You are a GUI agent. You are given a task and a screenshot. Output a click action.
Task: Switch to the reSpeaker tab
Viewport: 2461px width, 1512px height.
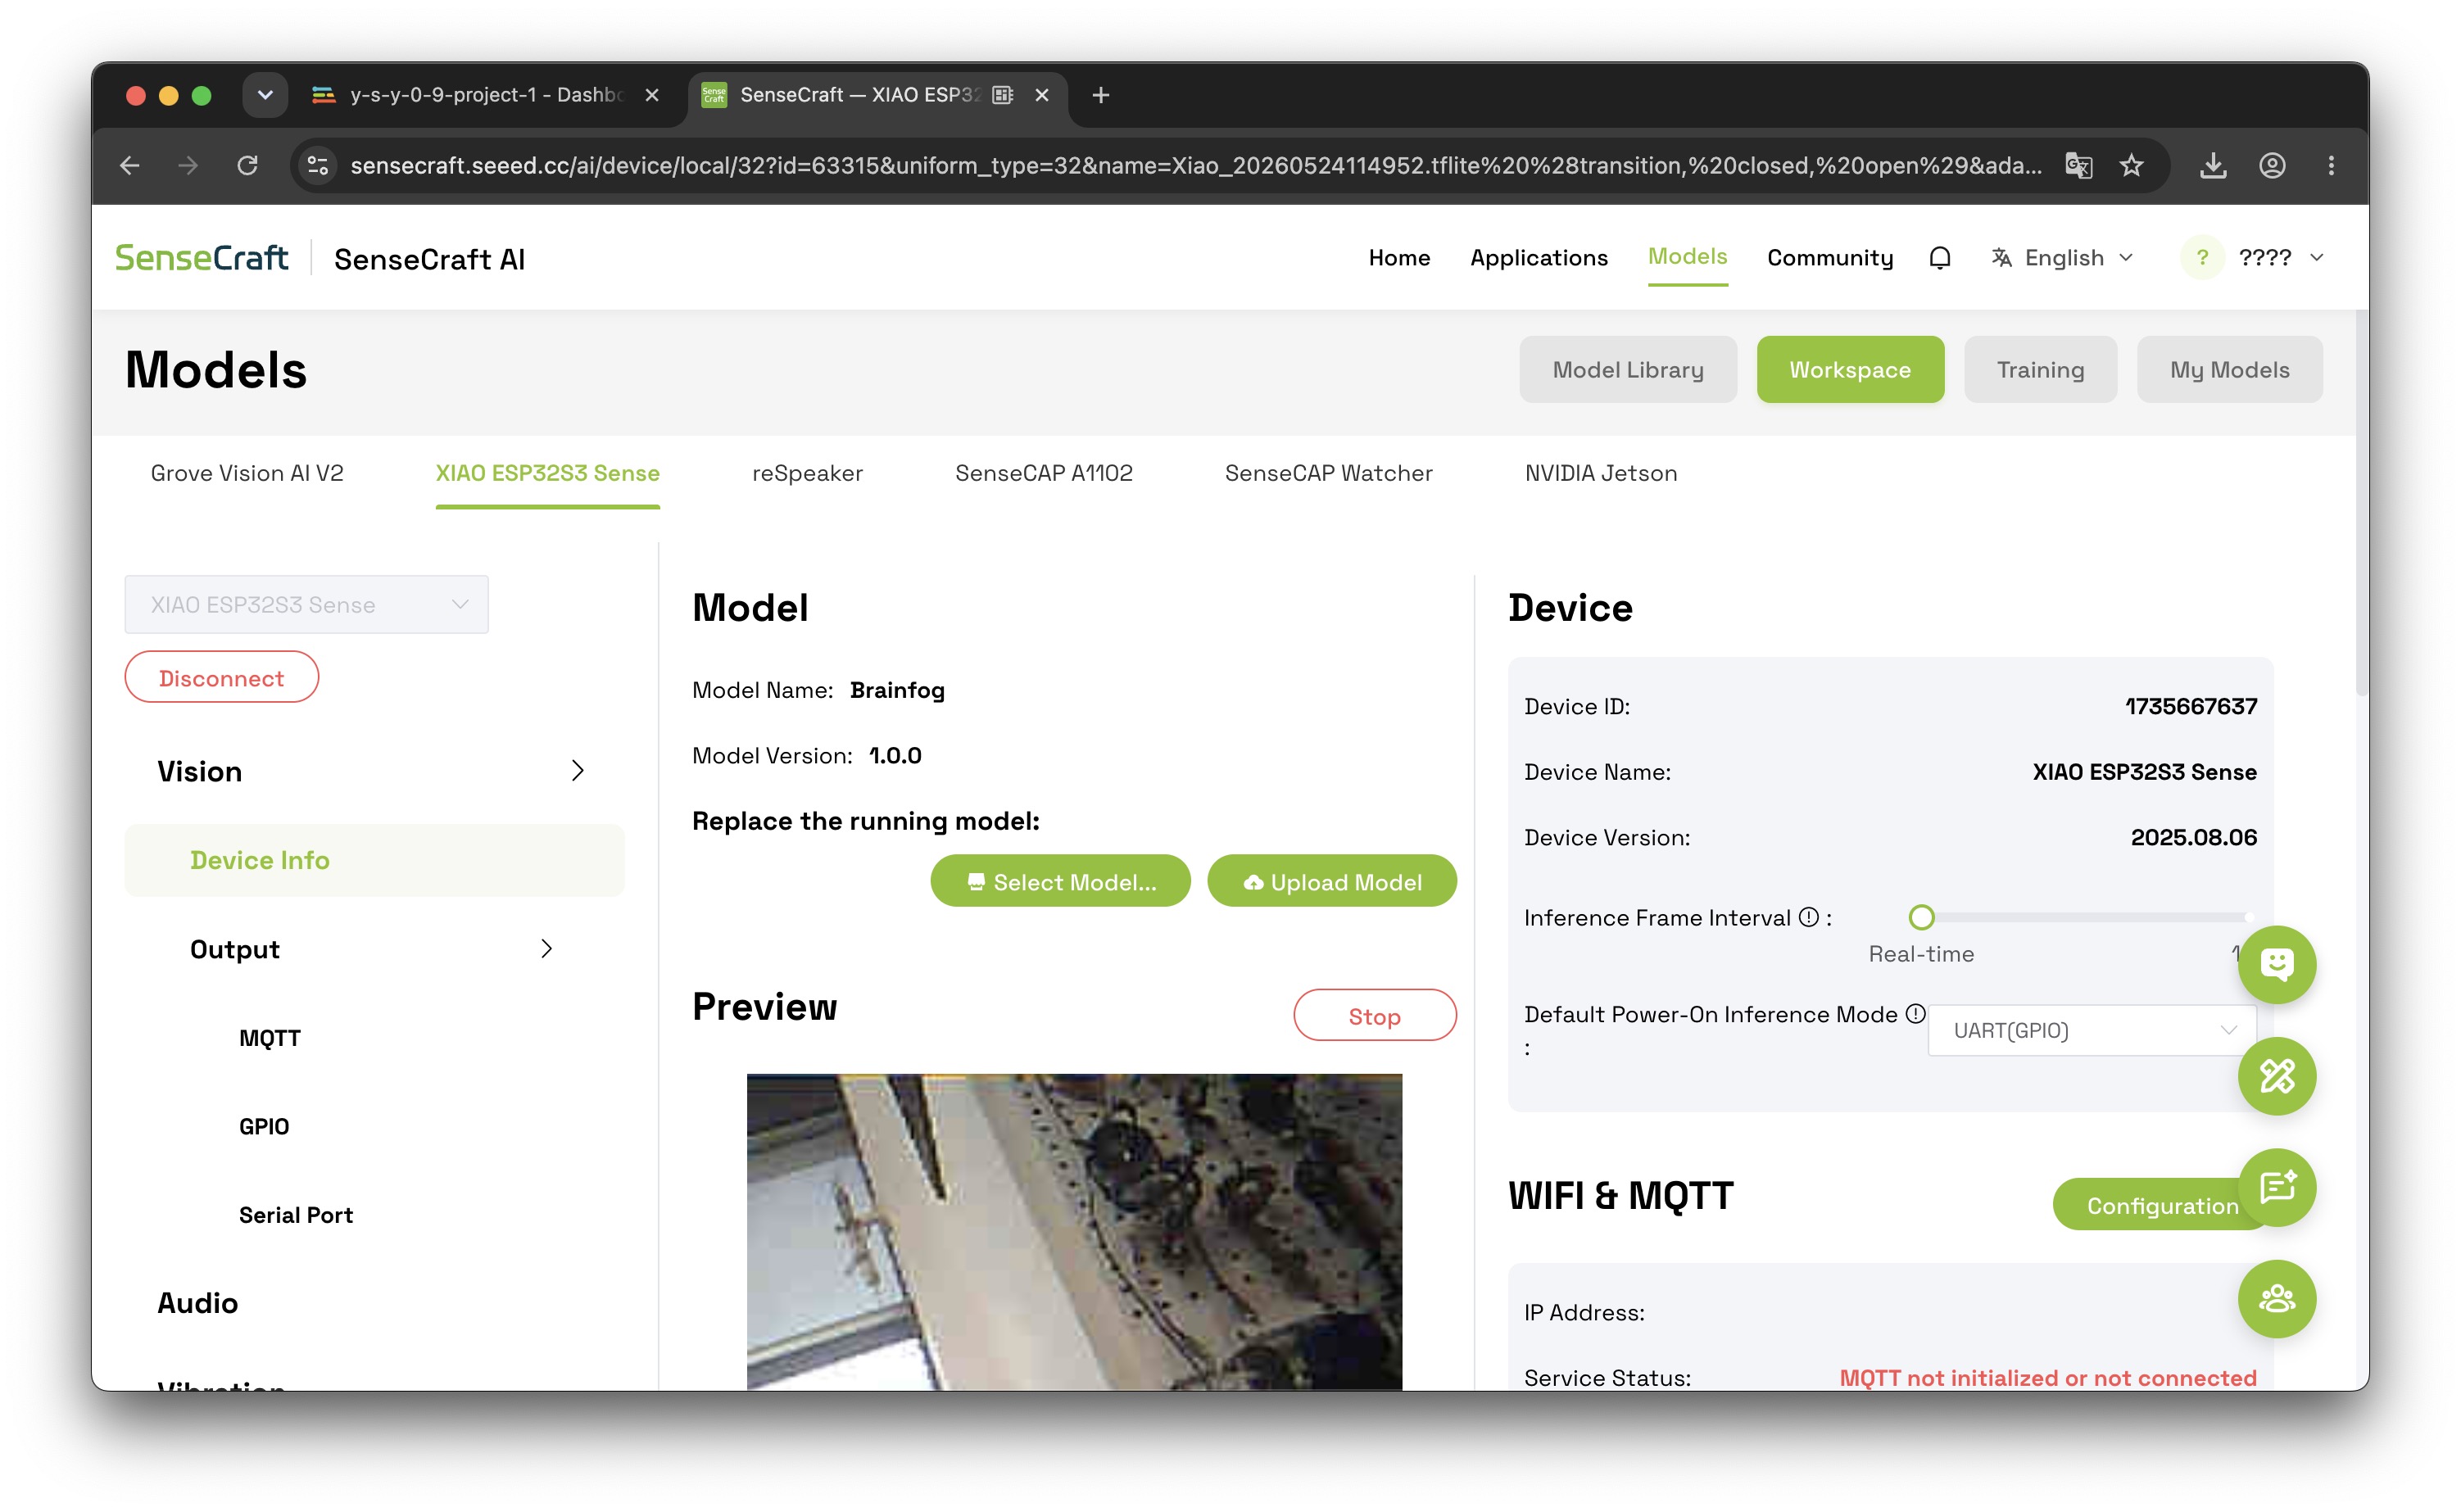807,473
